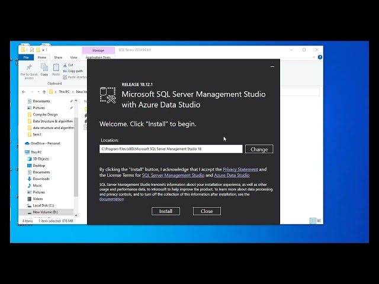Open the Application Tools tab
379x284 pixels.
98,57
